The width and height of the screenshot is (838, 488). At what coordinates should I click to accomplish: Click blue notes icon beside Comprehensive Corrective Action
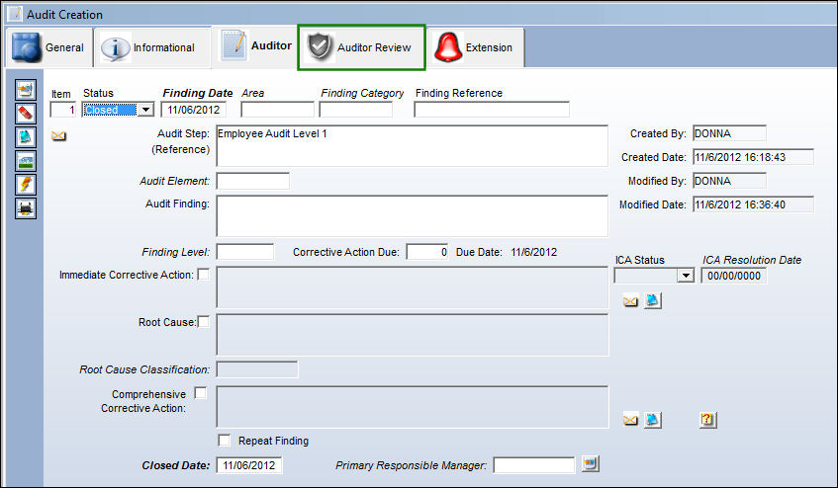(x=653, y=420)
